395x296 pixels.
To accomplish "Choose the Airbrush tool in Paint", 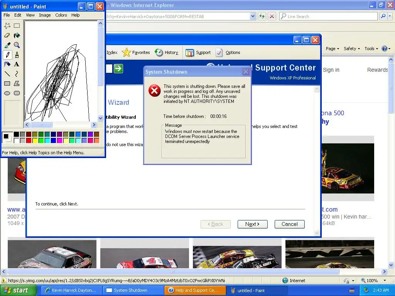I will coord(7,64).
